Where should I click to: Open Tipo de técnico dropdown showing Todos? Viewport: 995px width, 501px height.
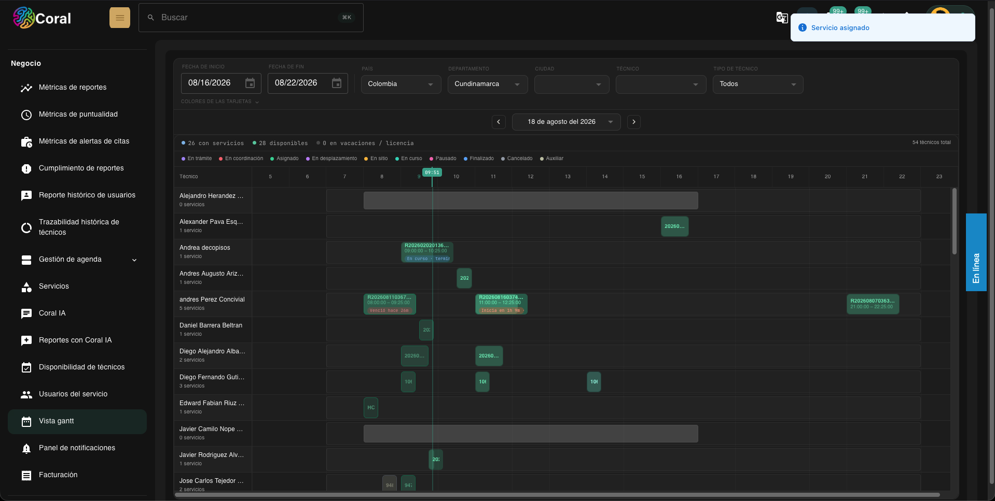[x=758, y=84]
